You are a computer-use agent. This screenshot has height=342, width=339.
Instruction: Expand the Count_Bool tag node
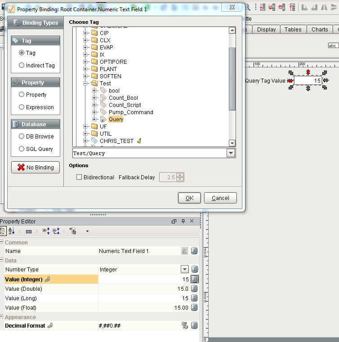[94, 98]
